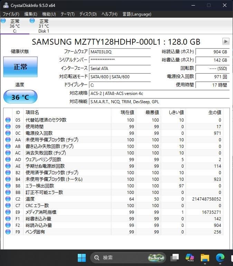233x266 pixels.
Task: Select the ウェアレベリング回数 attribute name
Action: coord(43,159)
